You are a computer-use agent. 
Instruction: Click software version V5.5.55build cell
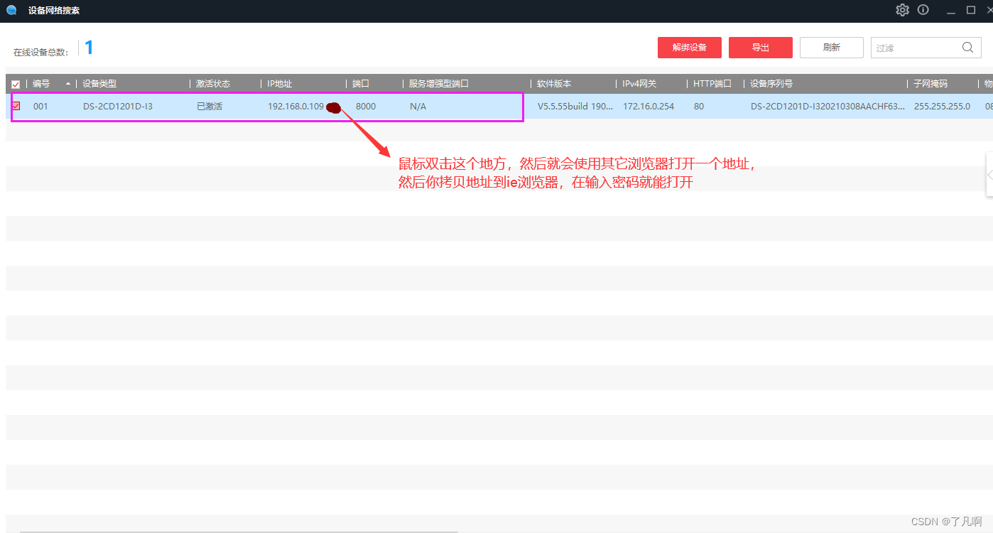tap(575, 107)
